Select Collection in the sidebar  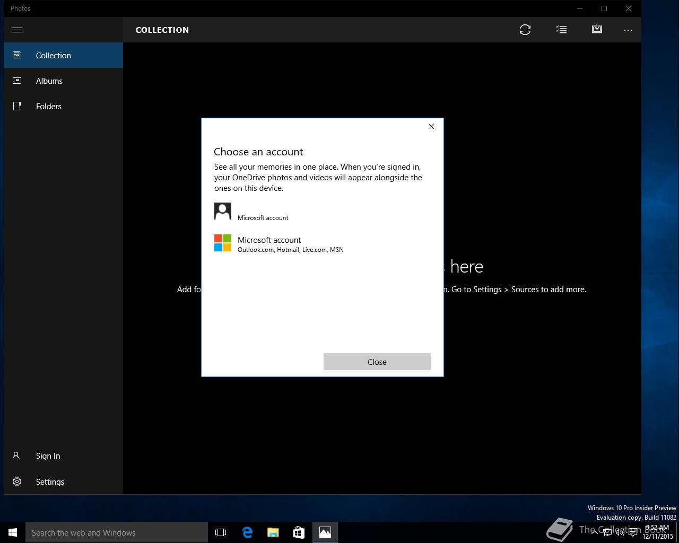click(x=64, y=55)
